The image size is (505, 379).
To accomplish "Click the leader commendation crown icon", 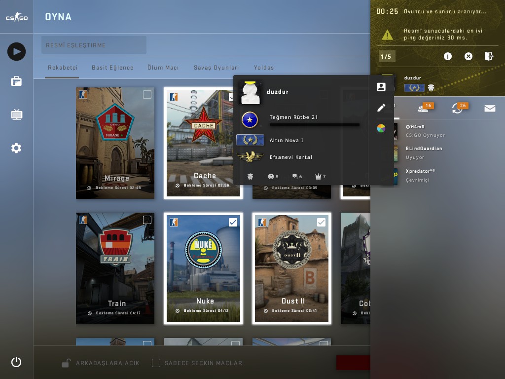I will 318,176.
